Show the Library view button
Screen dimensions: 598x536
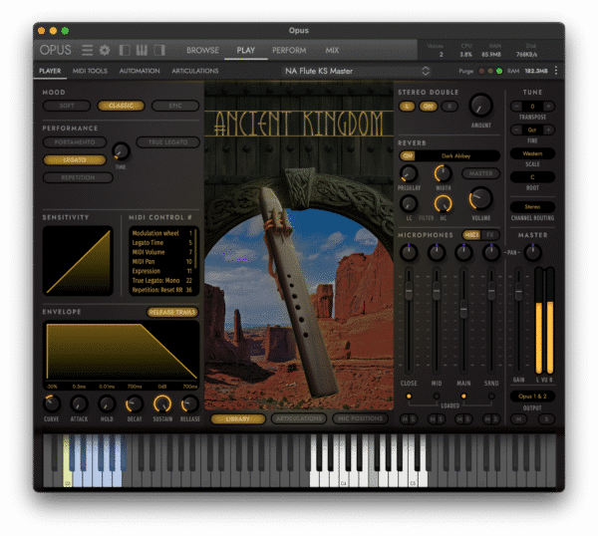238,419
